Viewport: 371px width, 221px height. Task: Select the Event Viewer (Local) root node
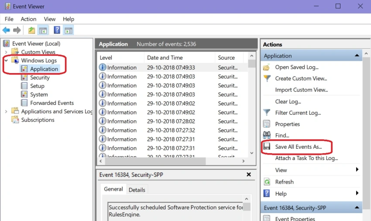point(36,44)
